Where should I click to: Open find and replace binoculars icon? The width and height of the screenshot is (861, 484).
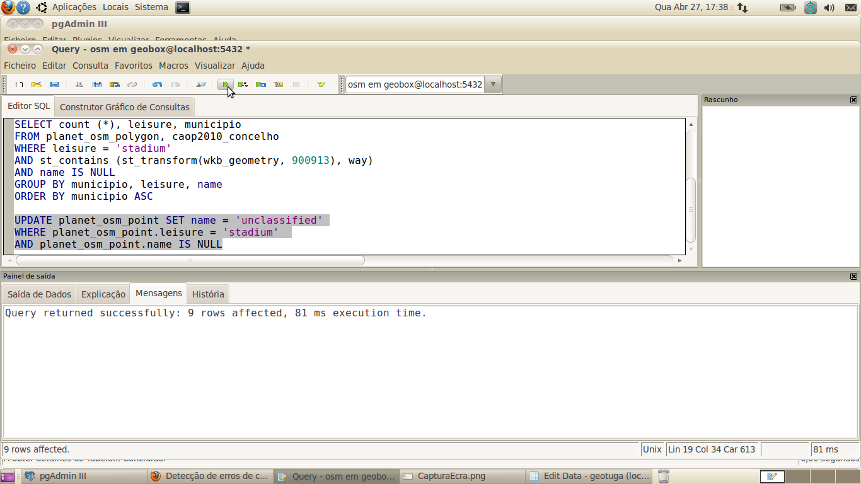click(200, 84)
